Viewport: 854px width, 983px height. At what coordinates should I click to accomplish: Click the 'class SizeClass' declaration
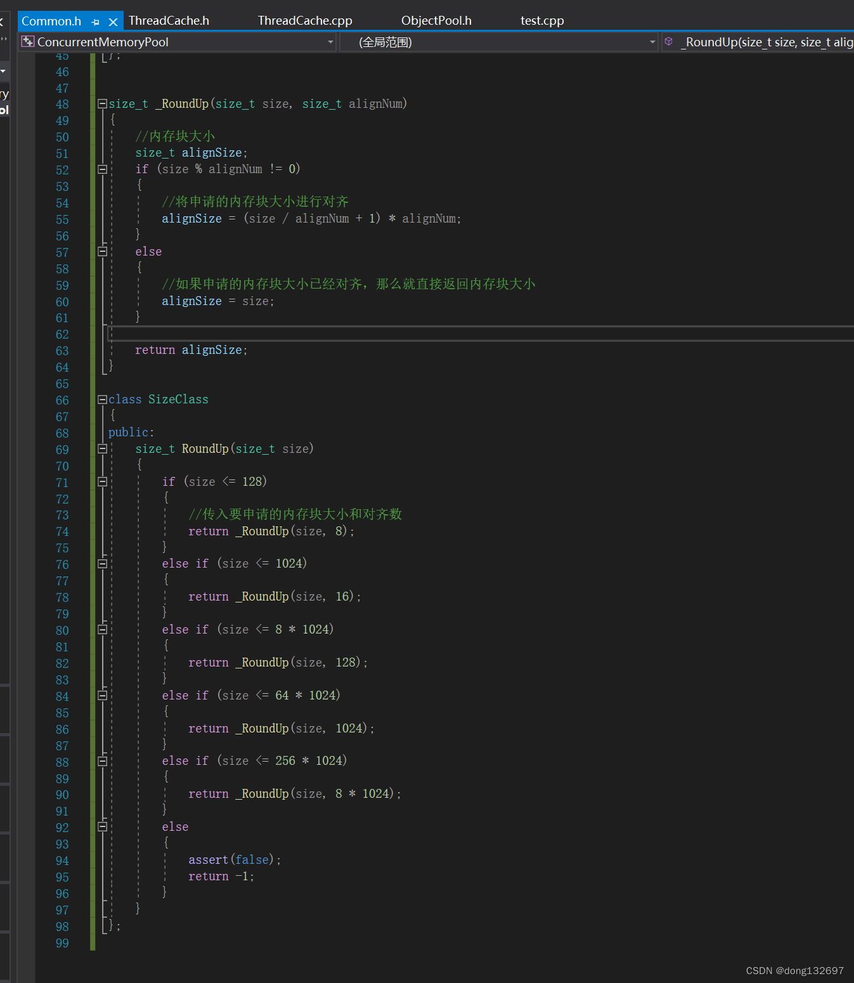(159, 400)
